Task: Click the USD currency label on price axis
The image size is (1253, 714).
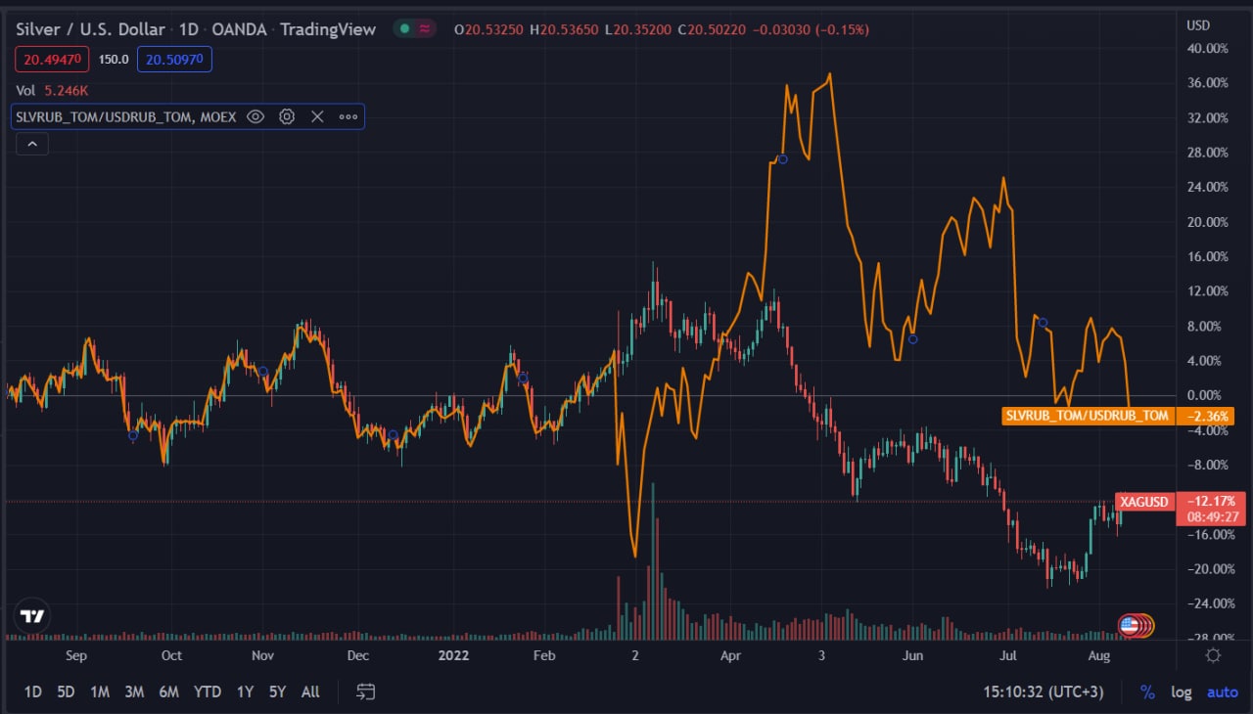Action: click(1199, 24)
